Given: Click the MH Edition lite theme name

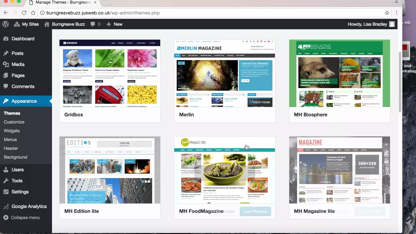Looking at the screenshot, I should (82, 211).
